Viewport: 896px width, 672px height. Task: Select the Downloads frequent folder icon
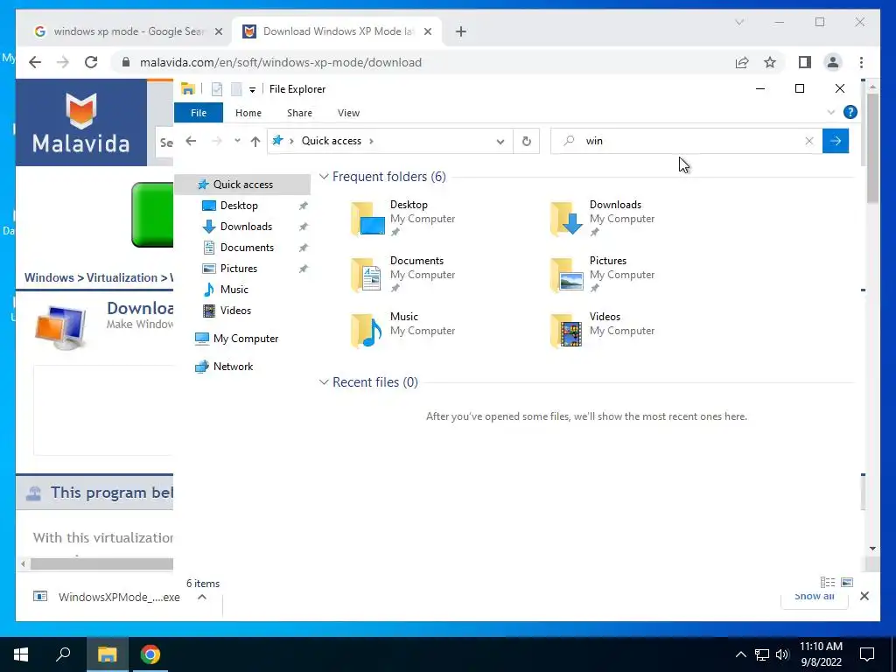coord(567,218)
